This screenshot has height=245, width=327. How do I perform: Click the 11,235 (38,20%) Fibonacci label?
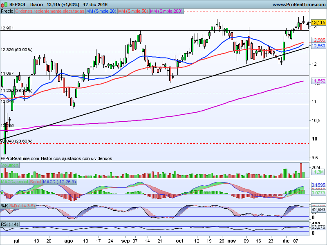[x=17, y=91]
